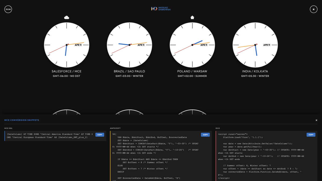Image resolution: width=322 pixels, height=181 pixels.
Task: Copy the AMPscript snippet
Action: [x=205, y=135]
